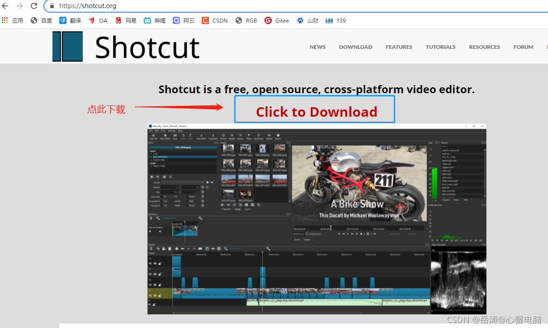This screenshot has height=328, width=548.
Task: Click Filters funnel icon in Shotcut toolbar
Action: click(x=249, y=137)
